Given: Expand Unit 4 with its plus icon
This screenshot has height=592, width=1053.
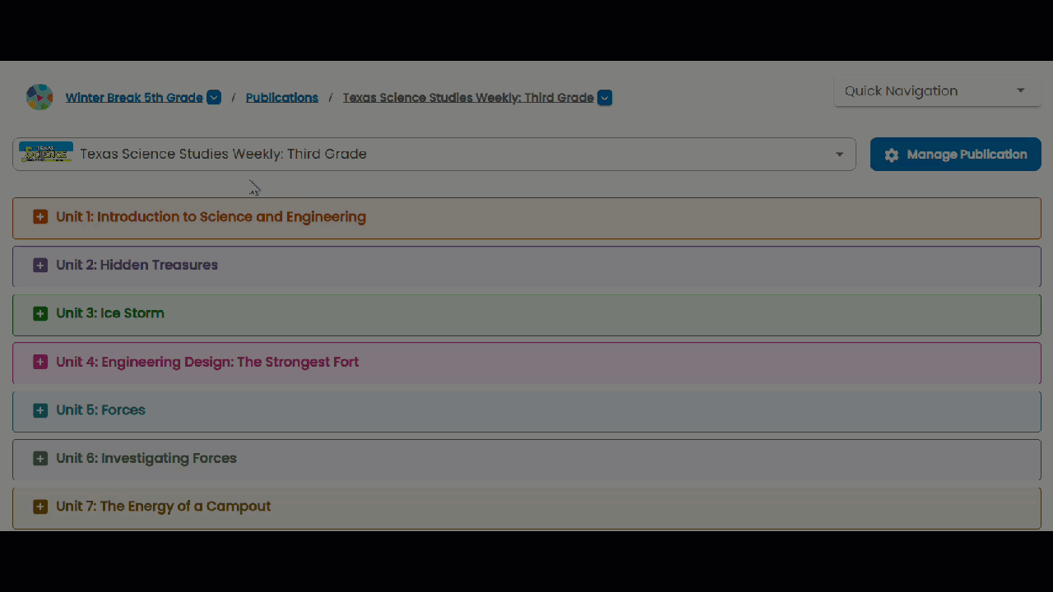Looking at the screenshot, I should click(40, 362).
